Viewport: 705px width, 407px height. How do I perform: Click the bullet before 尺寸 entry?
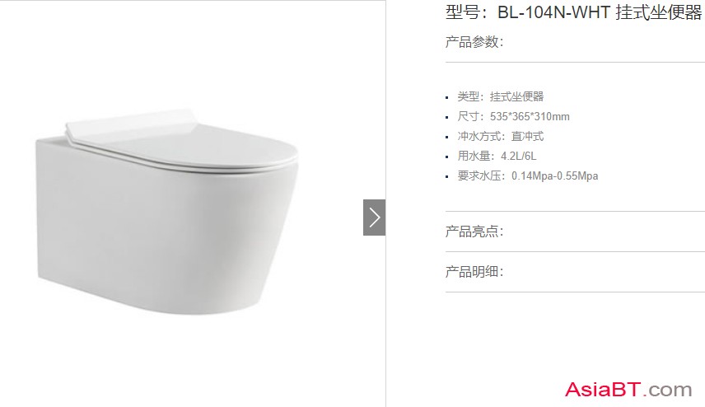tap(447, 117)
